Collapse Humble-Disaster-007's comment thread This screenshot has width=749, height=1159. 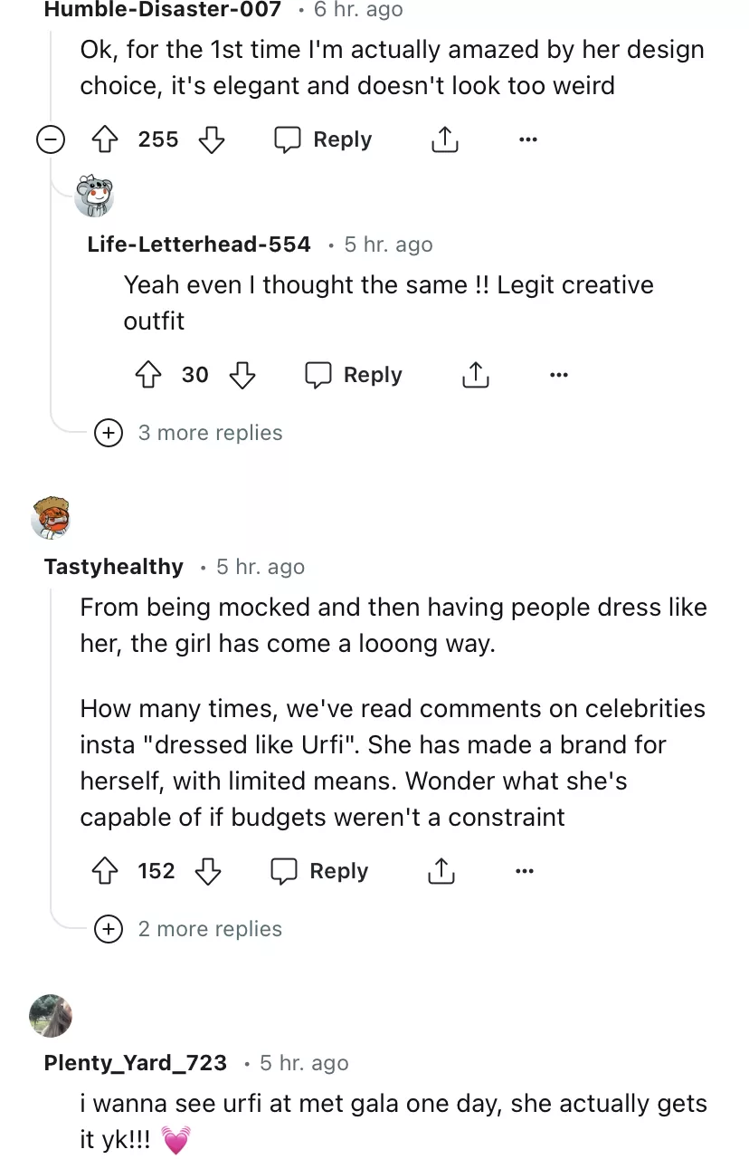(x=51, y=139)
